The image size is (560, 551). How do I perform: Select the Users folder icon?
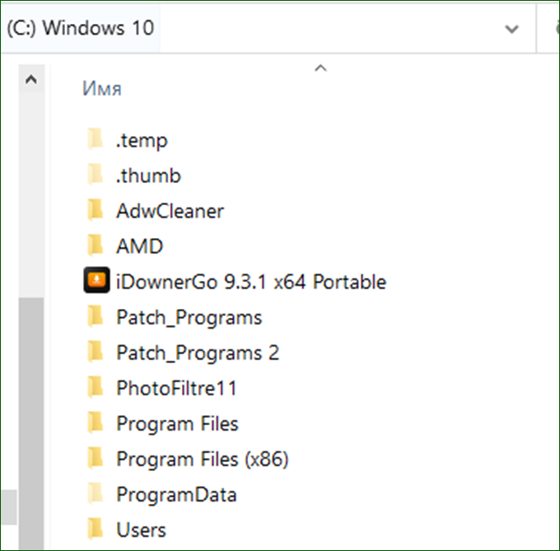96,529
